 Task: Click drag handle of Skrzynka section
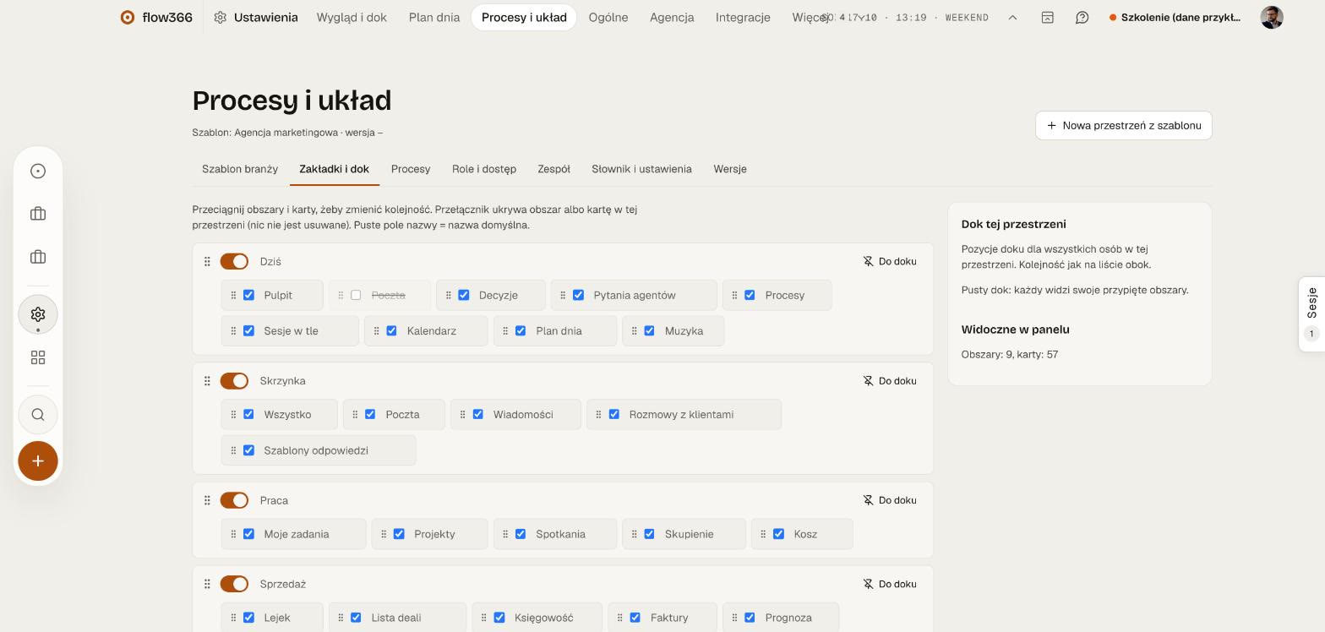pos(207,381)
